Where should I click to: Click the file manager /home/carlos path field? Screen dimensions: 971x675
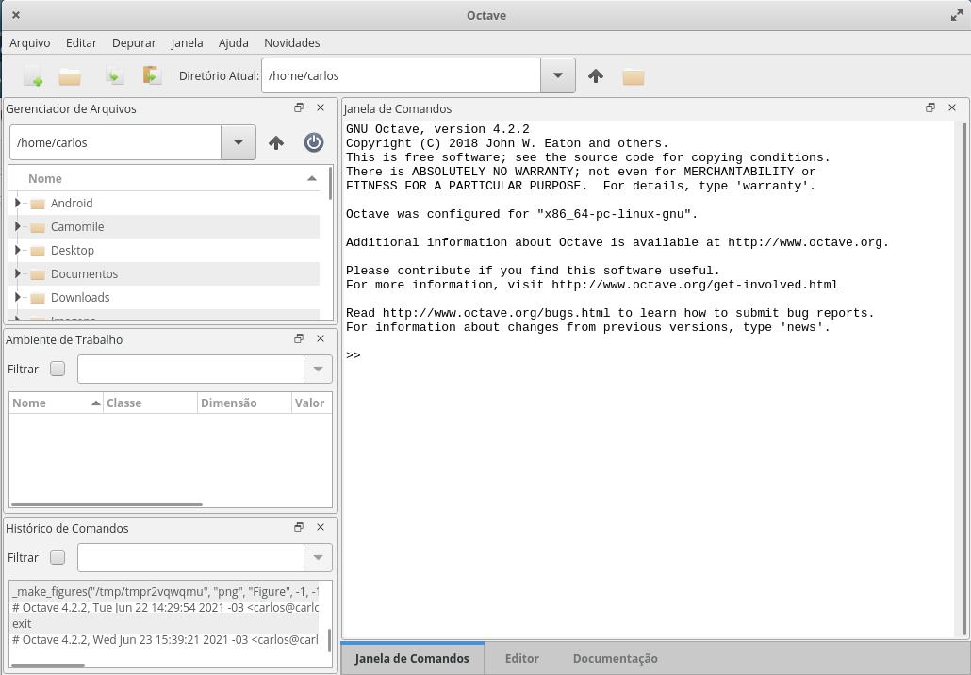(x=116, y=142)
